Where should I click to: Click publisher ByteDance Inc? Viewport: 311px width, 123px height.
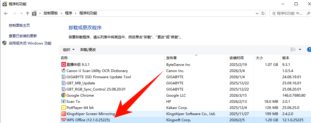click(178, 64)
